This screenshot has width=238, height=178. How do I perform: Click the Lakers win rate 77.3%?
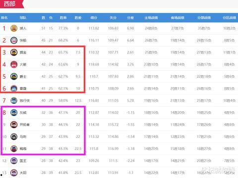click(x=63, y=28)
